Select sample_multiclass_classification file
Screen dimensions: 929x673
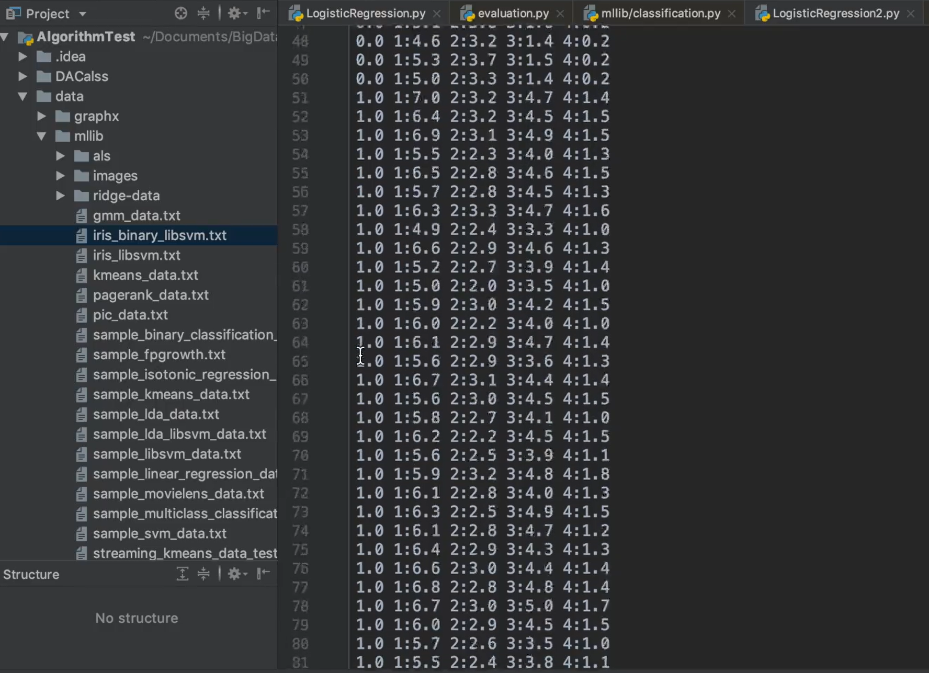point(185,514)
